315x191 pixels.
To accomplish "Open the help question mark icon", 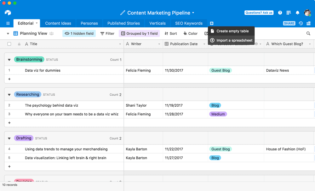I will click(280, 13).
